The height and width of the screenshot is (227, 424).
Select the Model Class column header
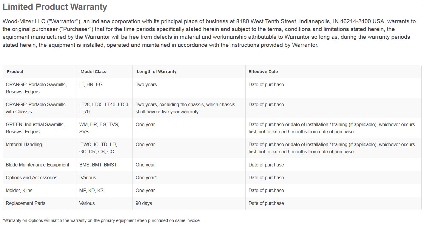[x=93, y=72]
